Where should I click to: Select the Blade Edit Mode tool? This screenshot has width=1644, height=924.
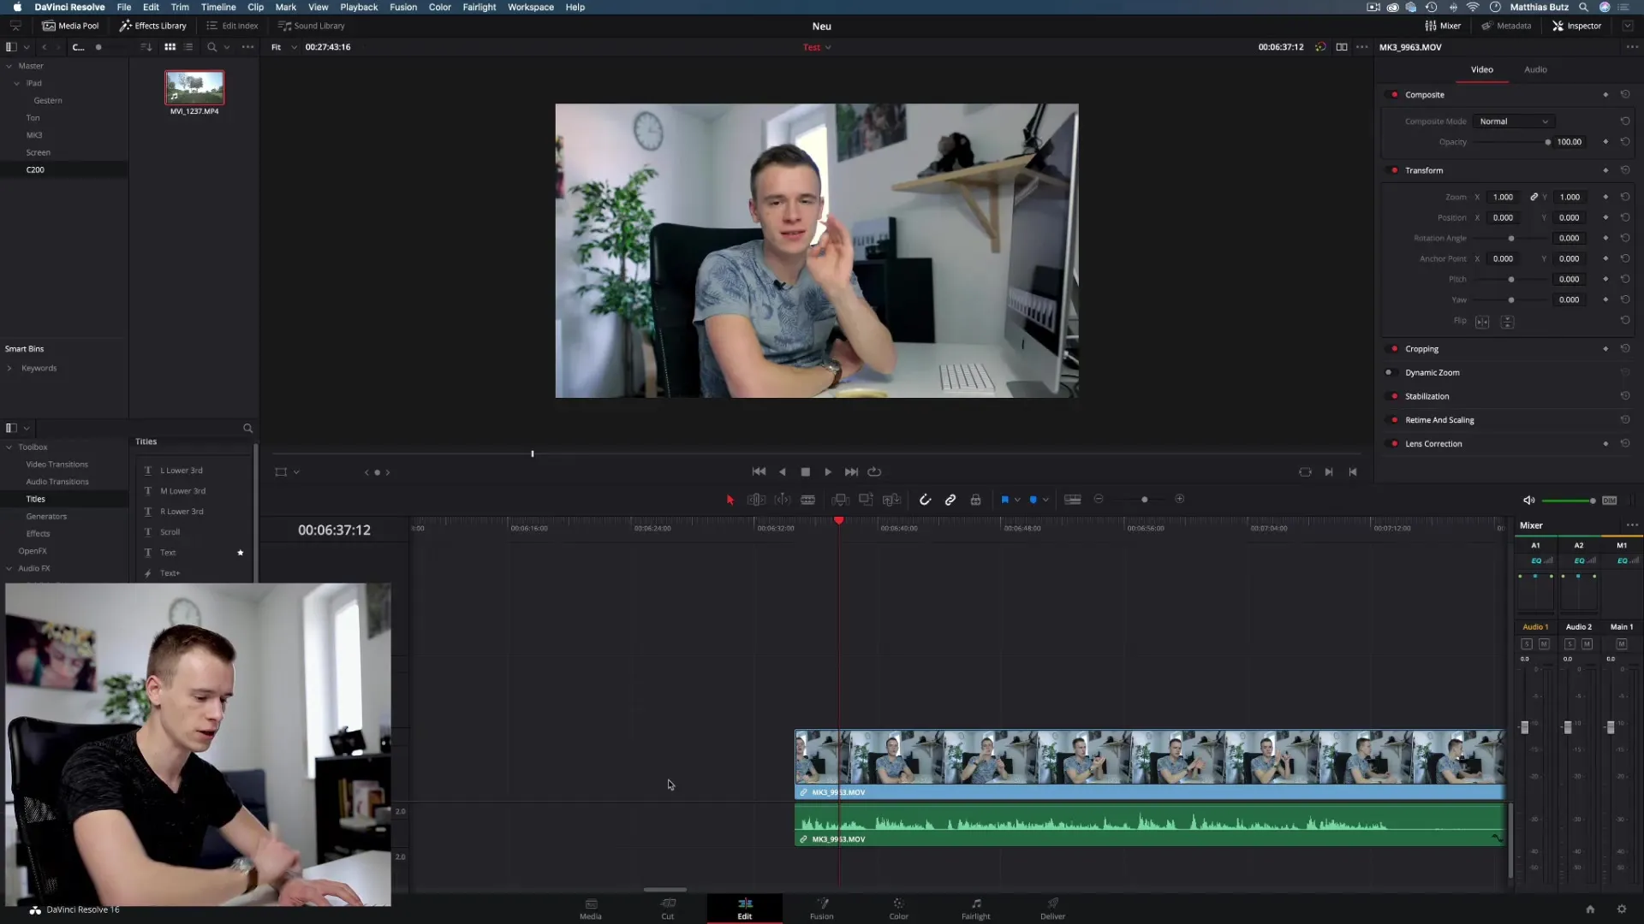(x=807, y=500)
